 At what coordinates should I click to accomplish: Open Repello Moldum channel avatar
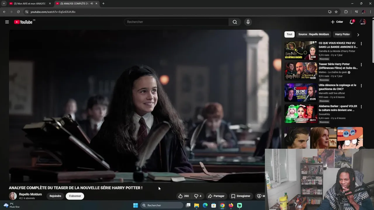[13, 196]
